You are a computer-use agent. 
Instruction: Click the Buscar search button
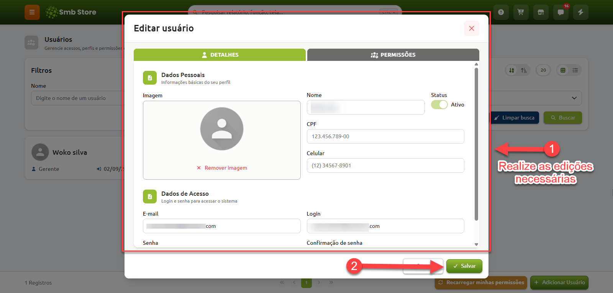tap(563, 118)
